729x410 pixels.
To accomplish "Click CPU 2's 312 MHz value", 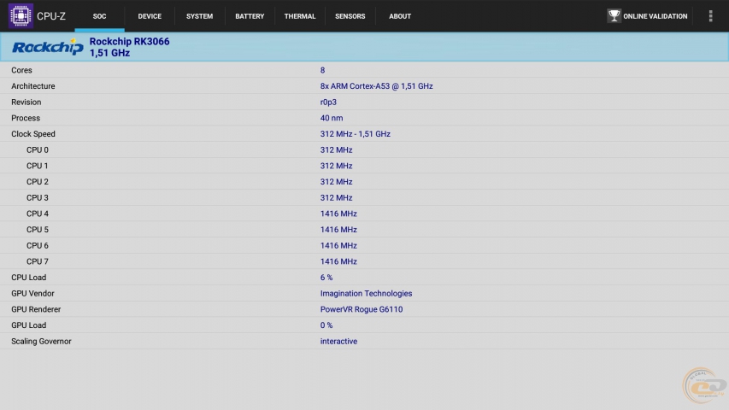I will tap(336, 182).
